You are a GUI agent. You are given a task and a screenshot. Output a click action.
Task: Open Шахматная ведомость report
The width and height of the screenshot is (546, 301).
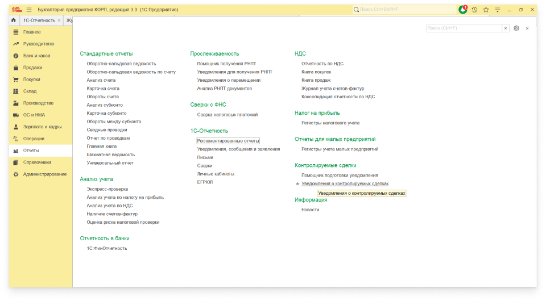pyautogui.click(x=111, y=154)
